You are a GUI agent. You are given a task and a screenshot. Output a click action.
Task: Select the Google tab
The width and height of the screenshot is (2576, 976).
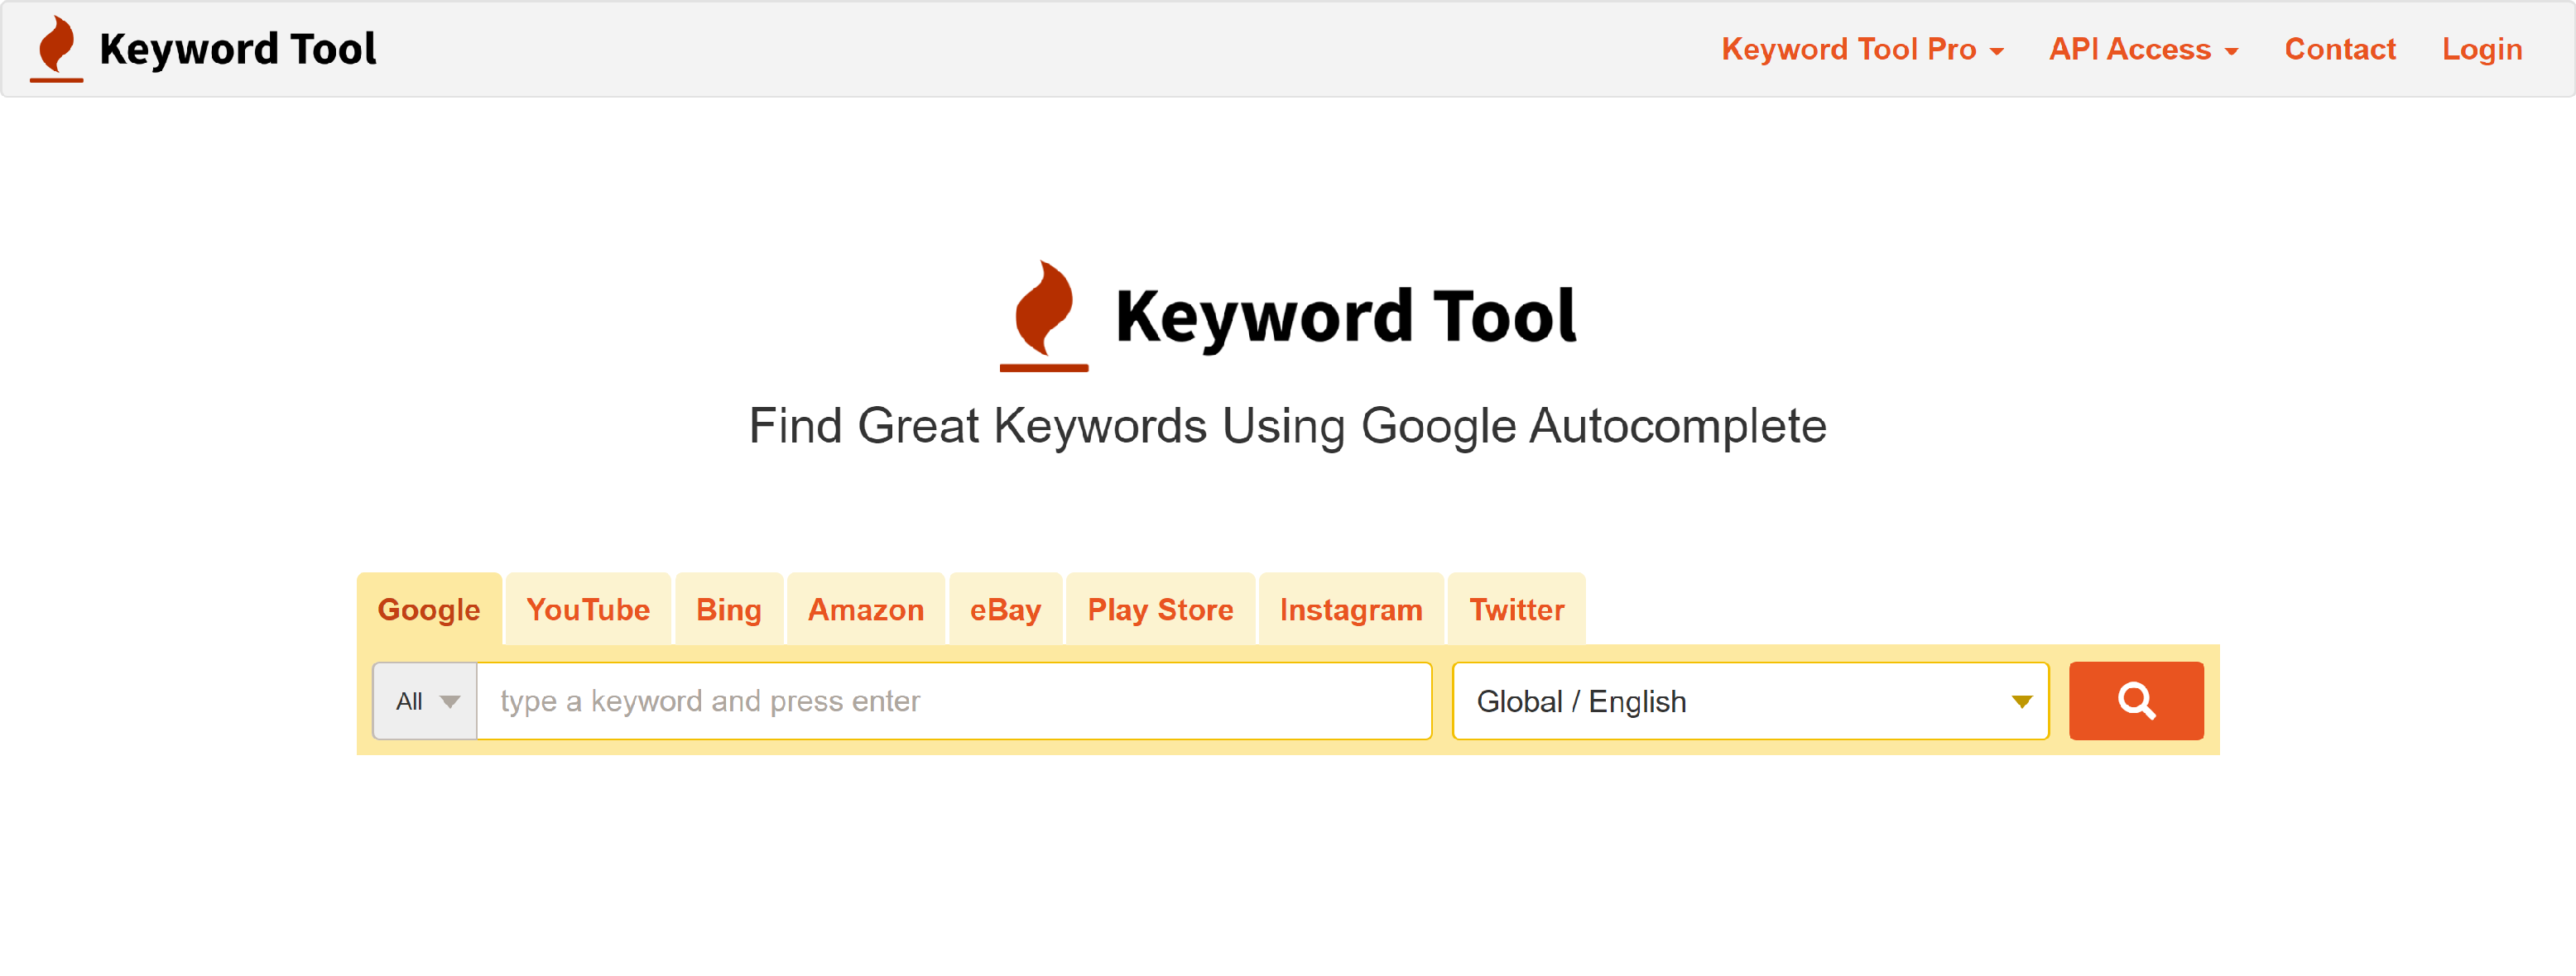[429, 609]
